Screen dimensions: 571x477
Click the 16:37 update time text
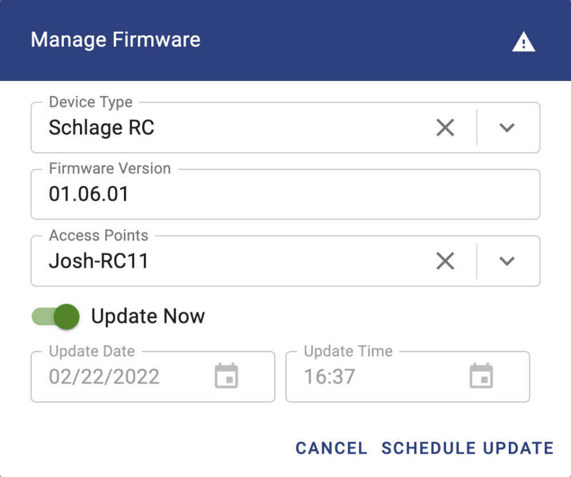(x=329, y=377)
